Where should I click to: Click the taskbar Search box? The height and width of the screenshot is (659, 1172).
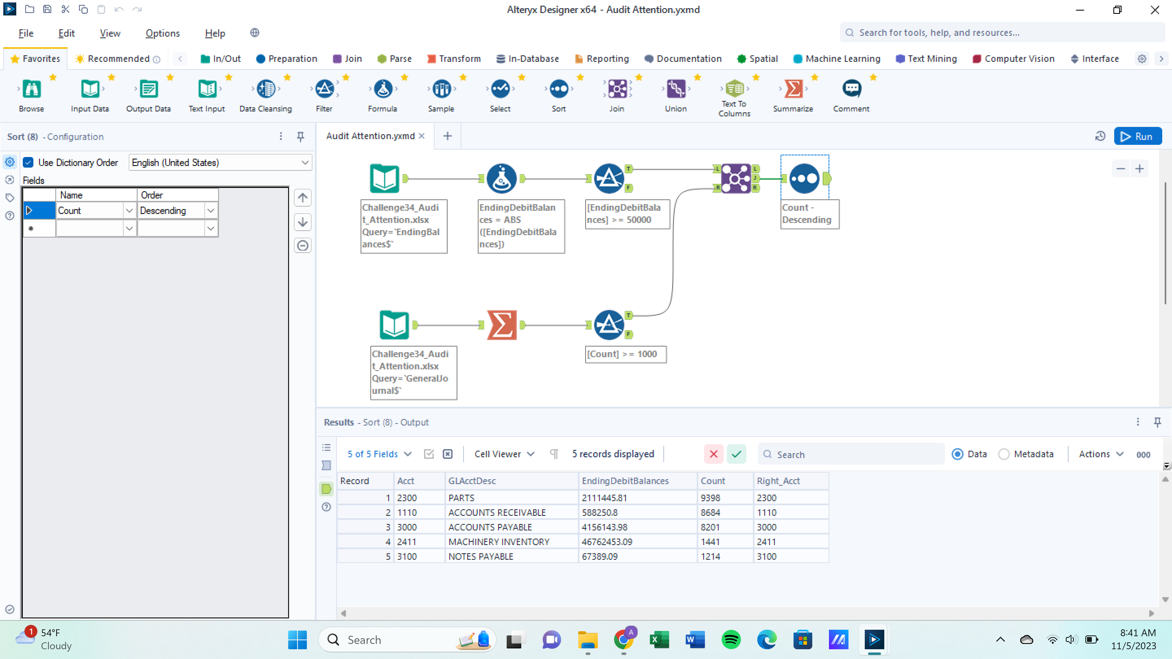coord(407,640)
